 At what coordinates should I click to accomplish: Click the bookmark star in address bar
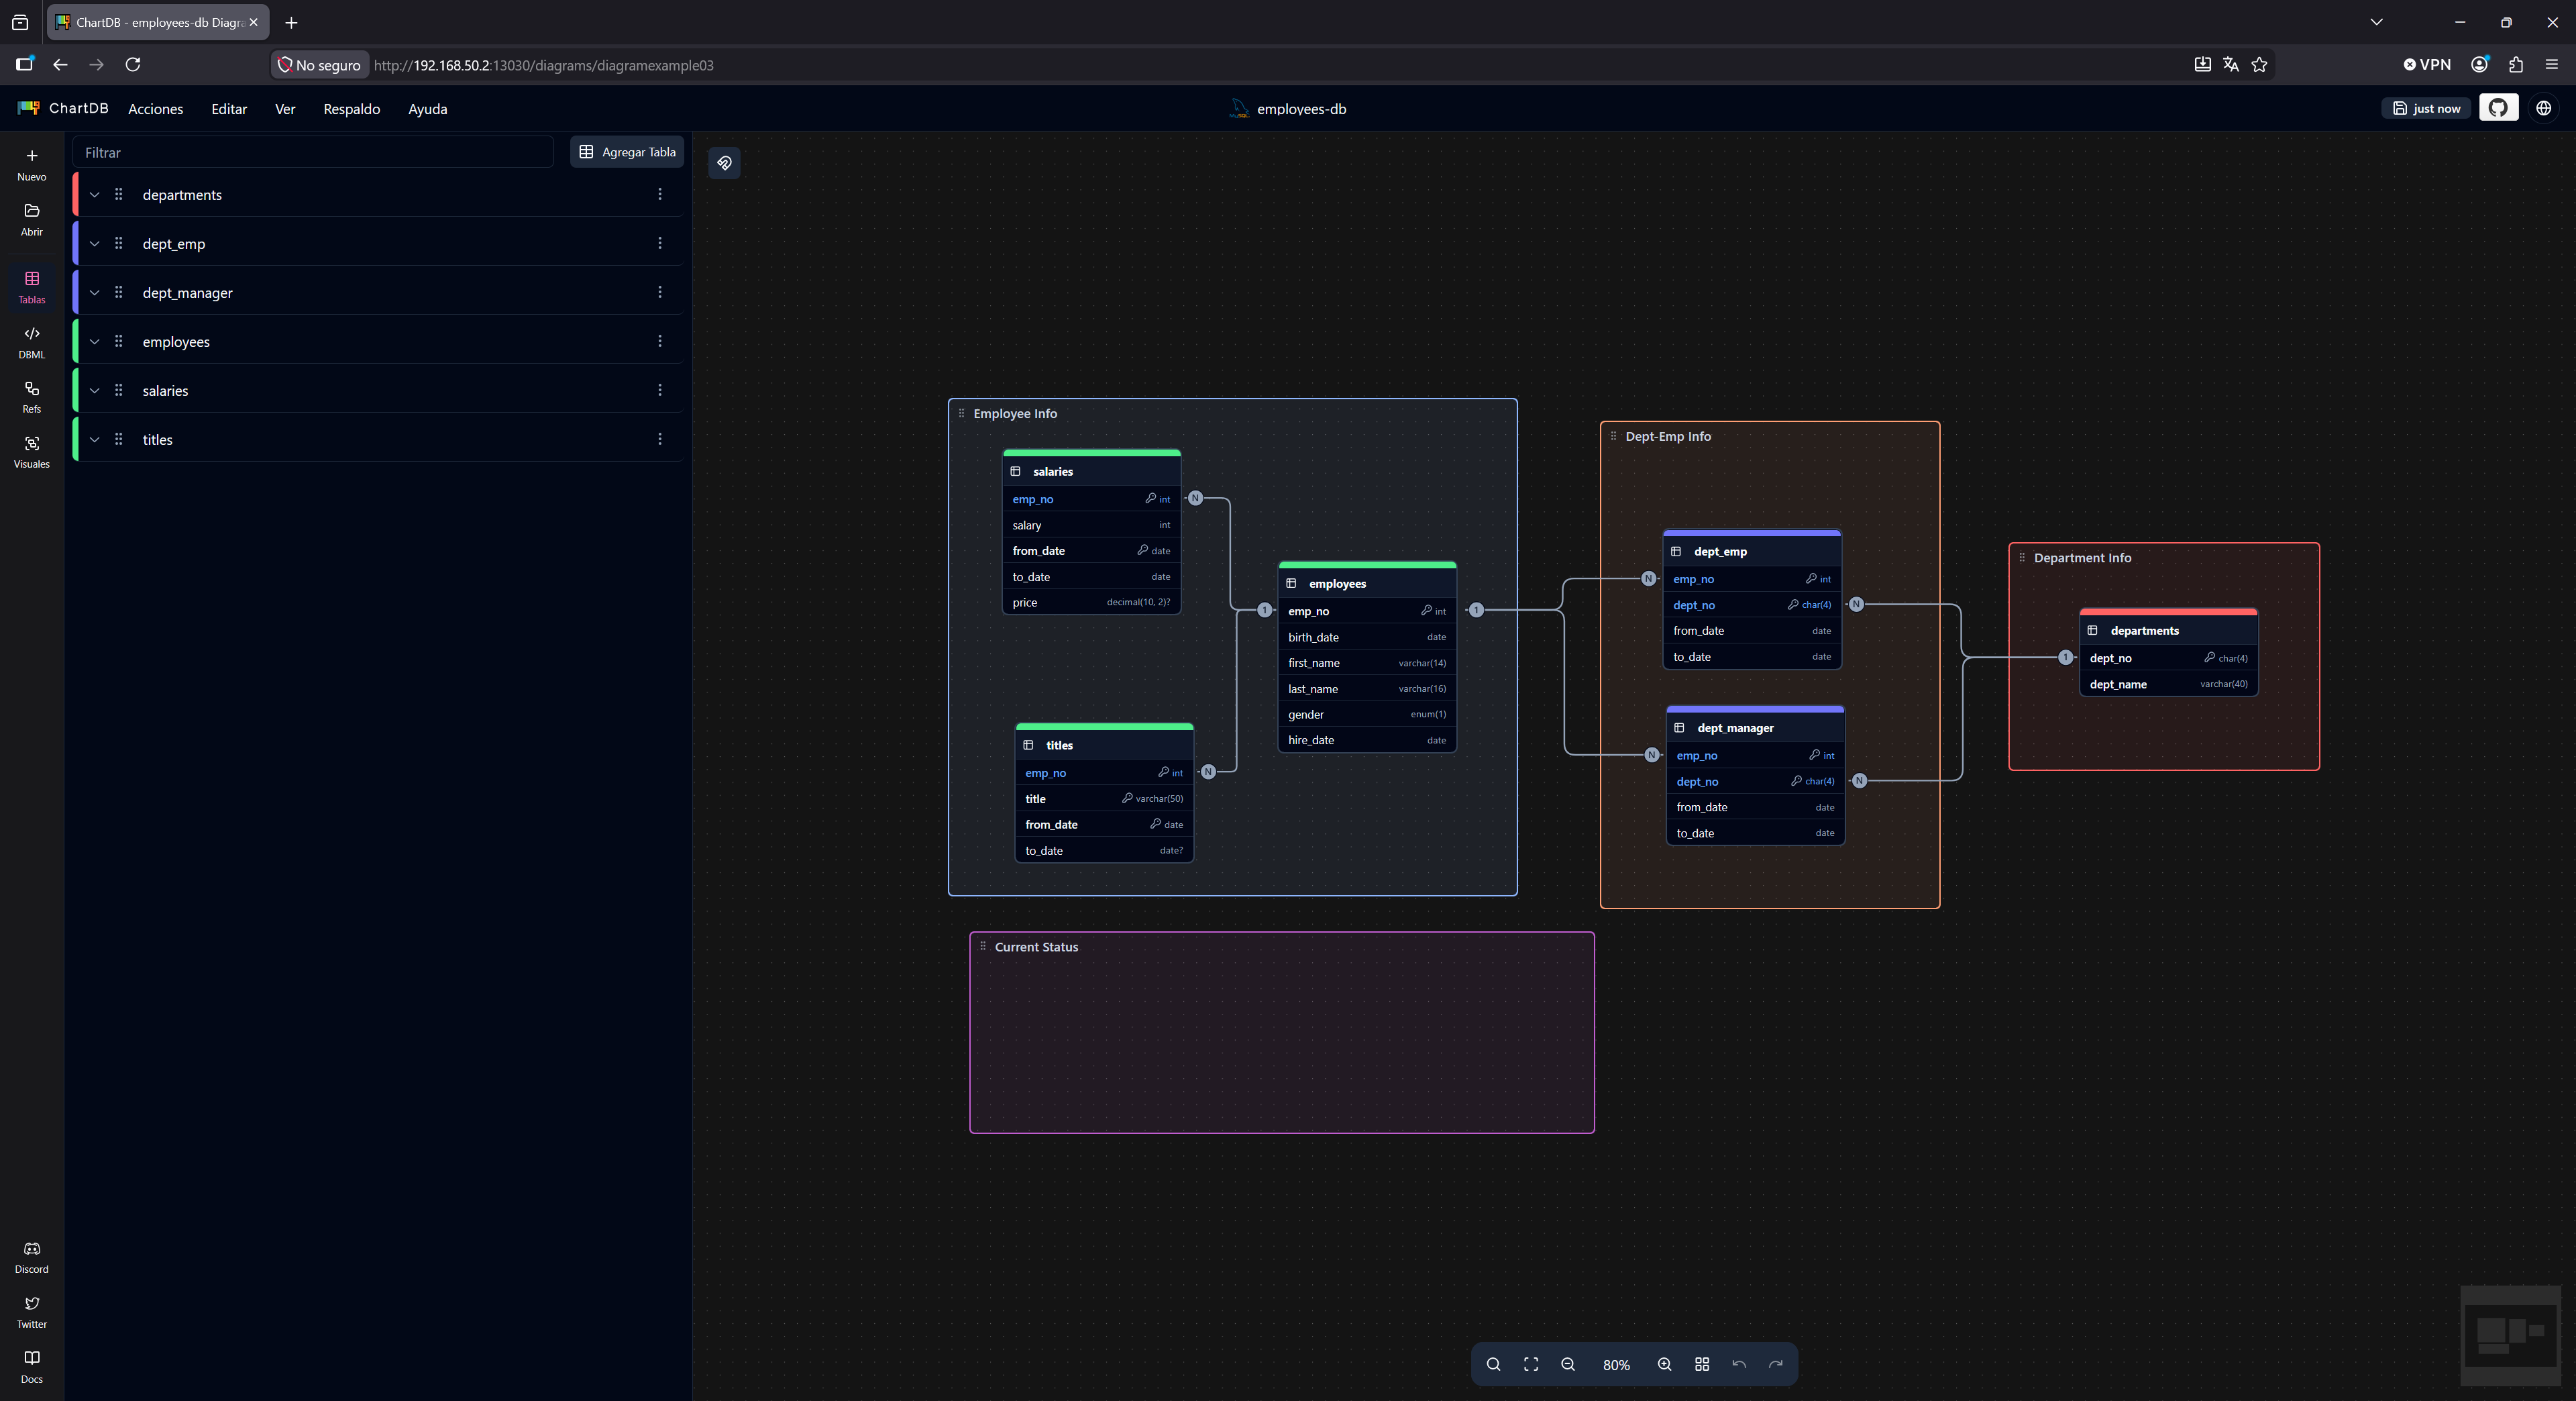coord(2260,65)
